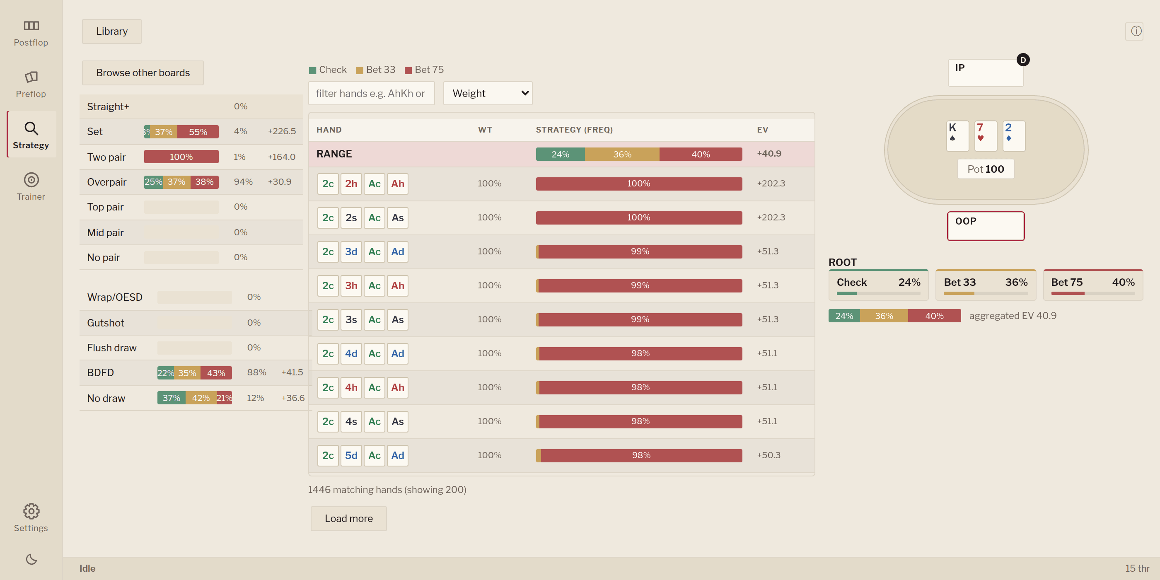Click the STRATEGY (FREQ) column header

(574, 130)
